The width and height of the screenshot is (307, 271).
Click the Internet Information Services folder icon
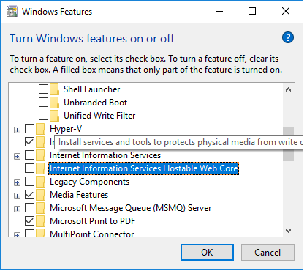41,155
